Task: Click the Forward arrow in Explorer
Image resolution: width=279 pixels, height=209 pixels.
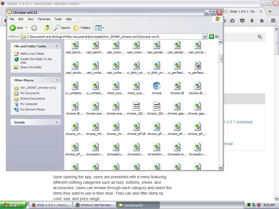Action: (x=34, y=28)
